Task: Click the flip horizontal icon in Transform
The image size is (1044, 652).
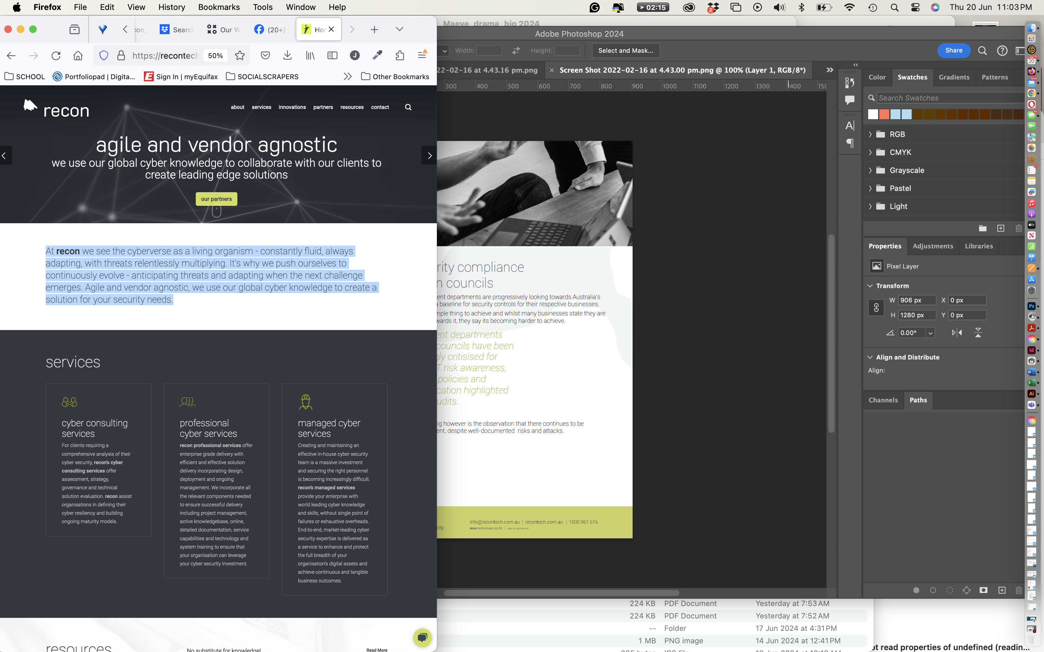Action: [x=956, y=333]
